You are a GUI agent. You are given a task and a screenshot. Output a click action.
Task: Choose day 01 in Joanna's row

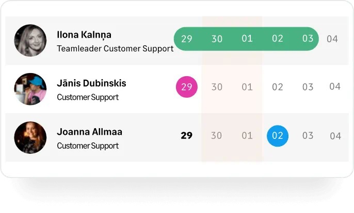click(247, 135)
